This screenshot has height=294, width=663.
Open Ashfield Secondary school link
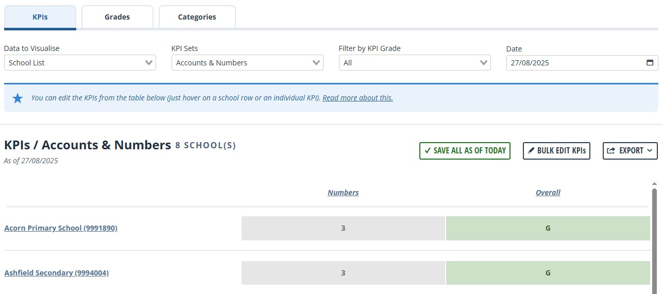(57, 273)
